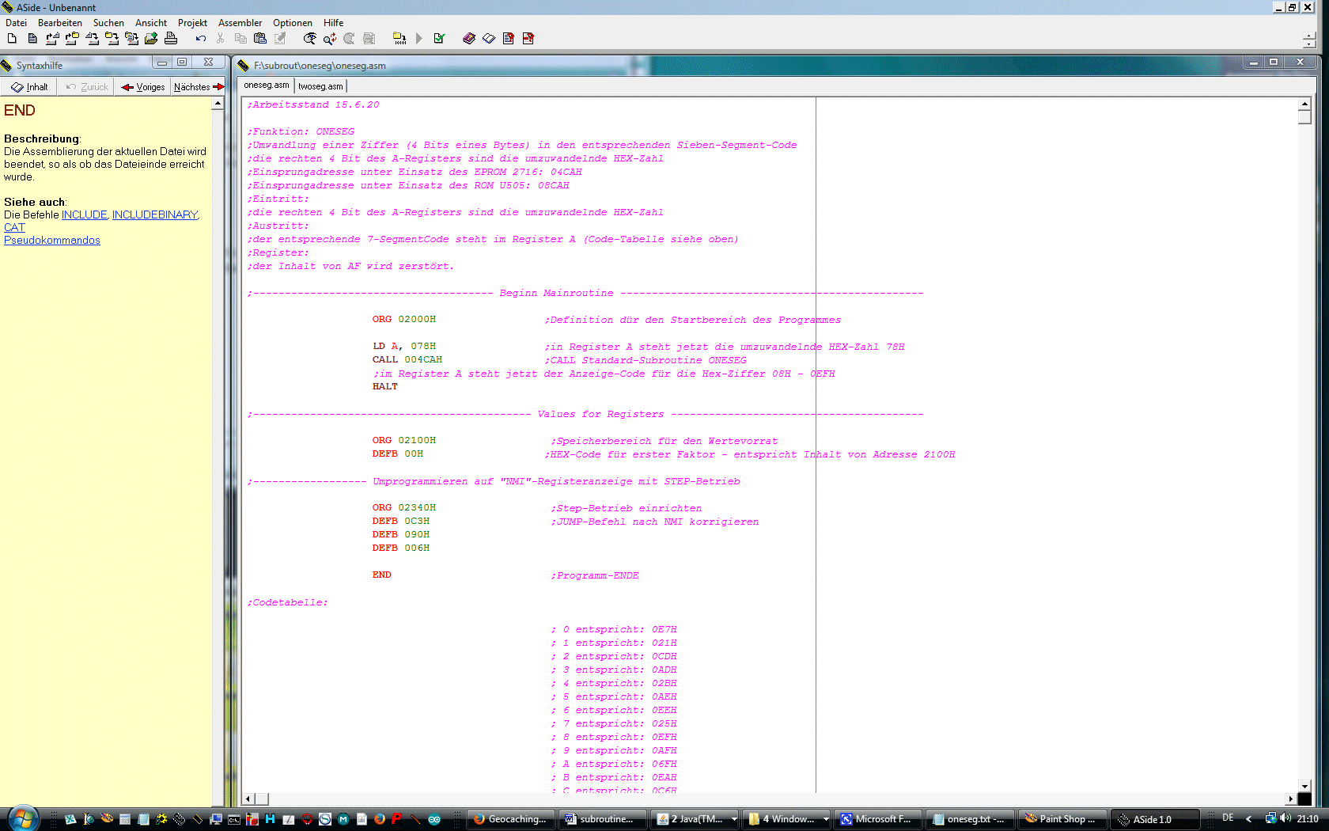Open the Suchen menu
This screenshot has height=831, width=1329.
(x=108, y=23)
